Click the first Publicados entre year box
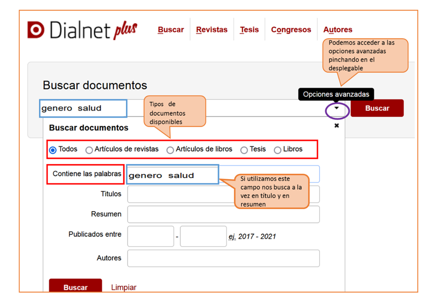The image size is (436, 302). click(x=151, y=236)
